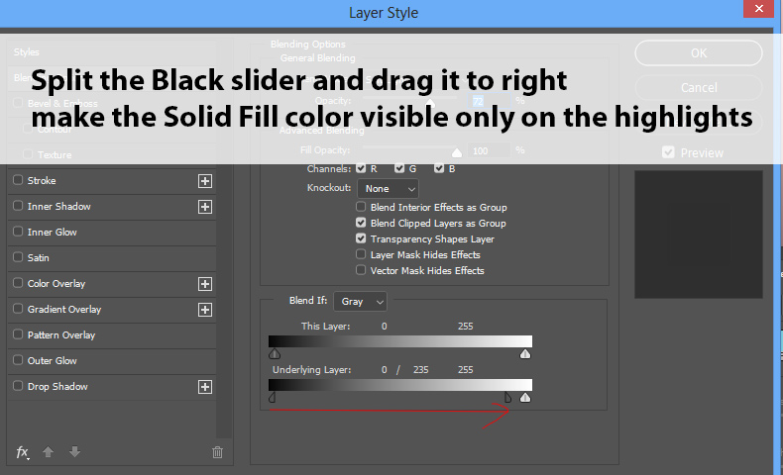Screen dimensions: 783x475
Task: Uncheck Transparency Shapes Layer
Action: point(361,238)
